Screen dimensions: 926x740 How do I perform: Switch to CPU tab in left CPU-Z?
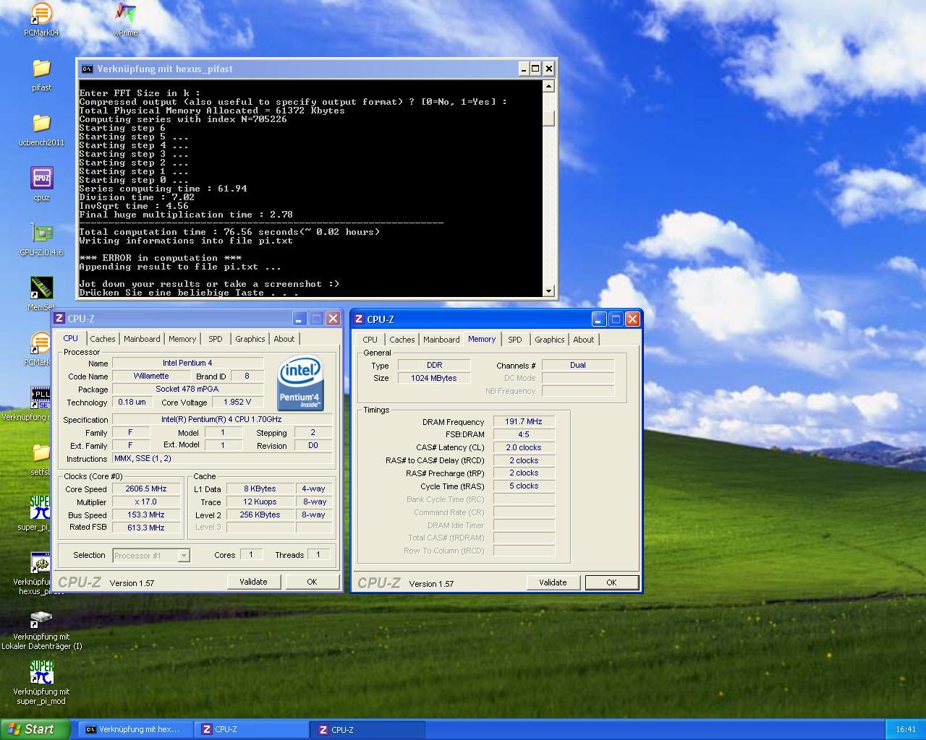71,338
